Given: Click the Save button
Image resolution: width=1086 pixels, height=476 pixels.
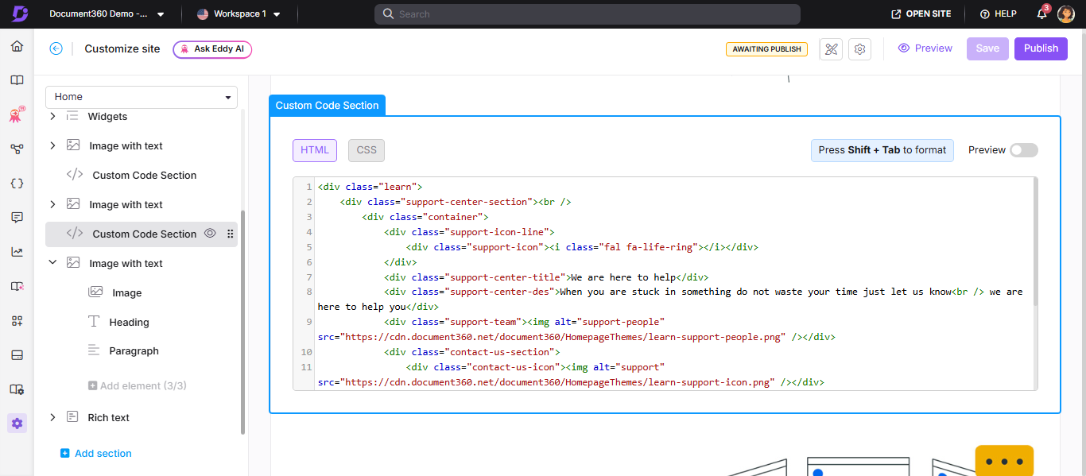Looking at the screenshot, I should point(987,48).
